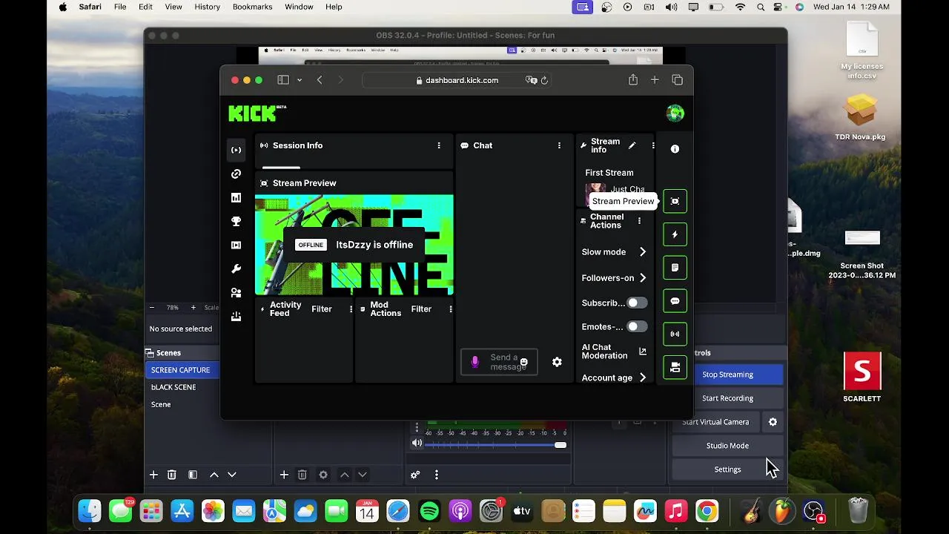Toggle the note widget button in Kick
949x534 pixels.
pyautogui.click(x=675, y=268)
